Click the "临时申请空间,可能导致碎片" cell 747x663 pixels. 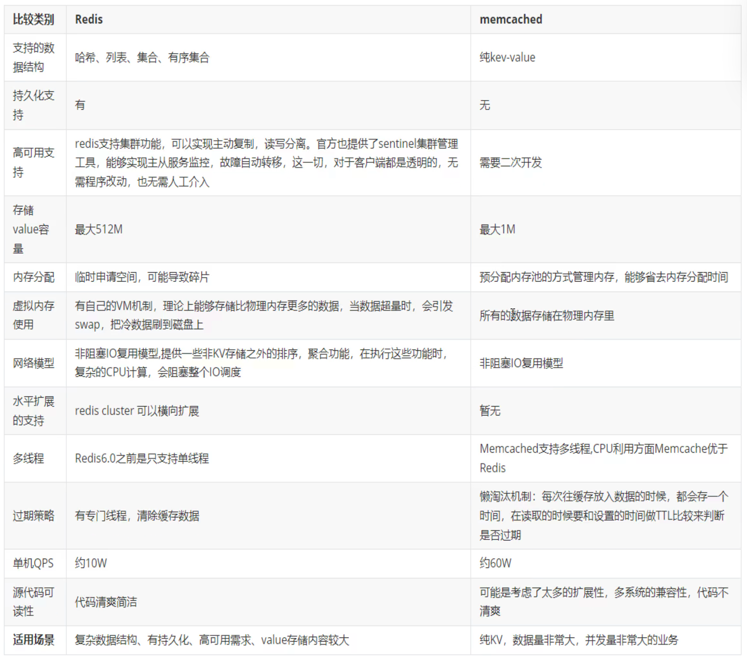142,277
